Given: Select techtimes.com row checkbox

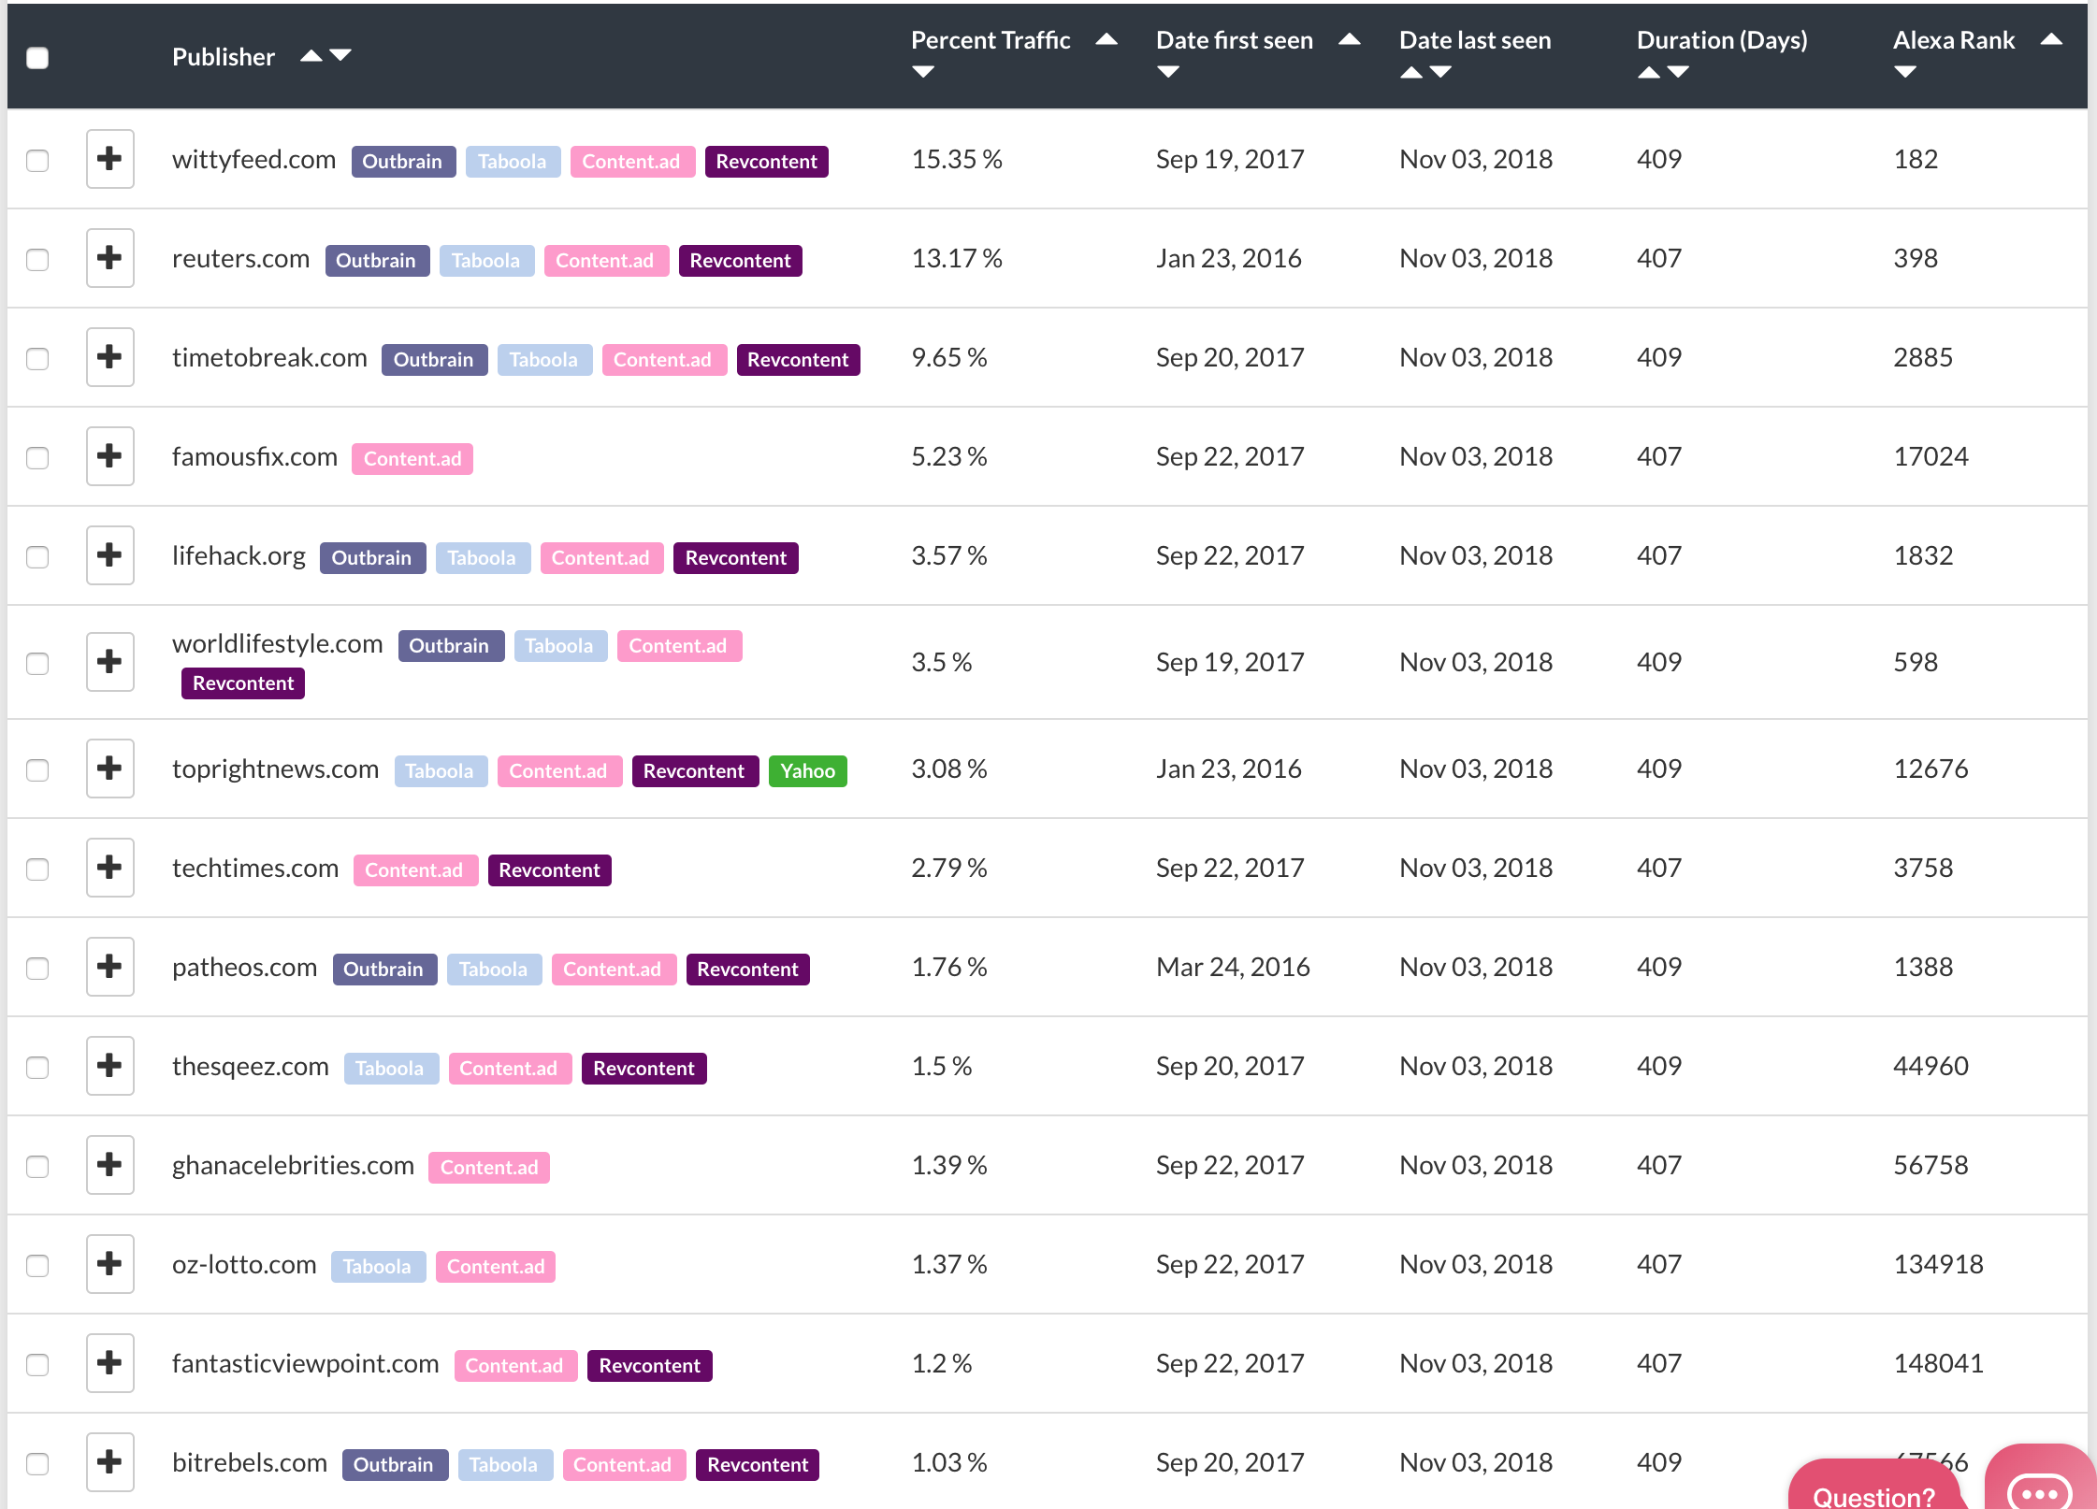Looking at the screenshot, I should click(x=37, y=869).
